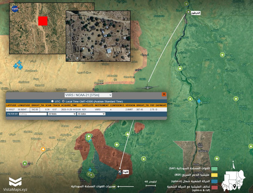Click the white arrow beside the drones legend
Viewport: 253px width, 193px height.
[125, 186]
